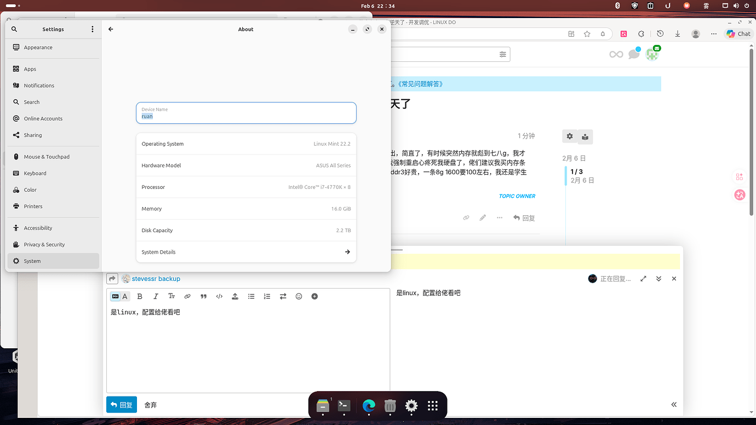
Task: Select Appearance in Settings sidebar
Action: click(x=54, y=47)
